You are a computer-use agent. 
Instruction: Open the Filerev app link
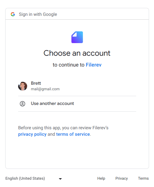tap(94, 65)
